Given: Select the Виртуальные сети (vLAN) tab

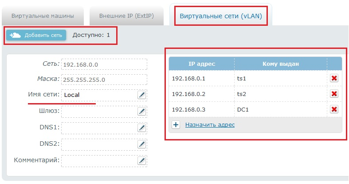Looking at the screenshot, I should click(x=220, y=16).
